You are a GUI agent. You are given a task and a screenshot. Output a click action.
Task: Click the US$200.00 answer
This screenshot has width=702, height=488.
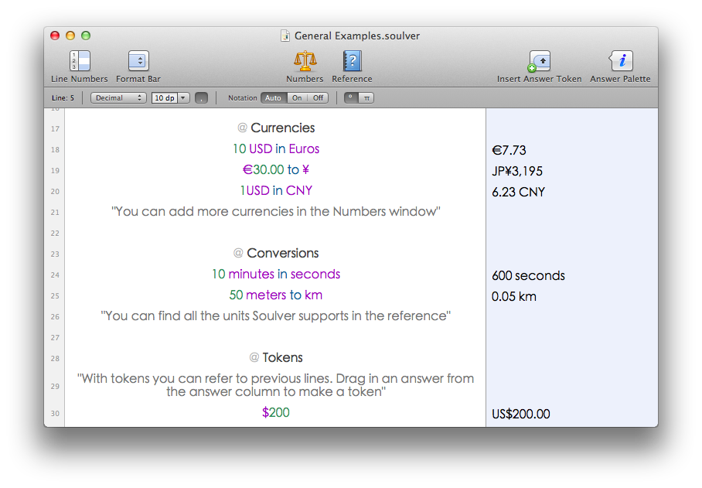pos(520,414)
